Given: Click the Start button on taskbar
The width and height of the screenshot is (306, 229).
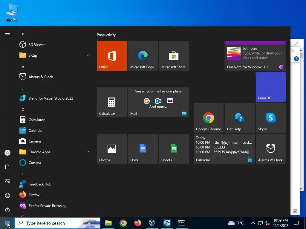Looking at the screenshot, I should point(7,223).
